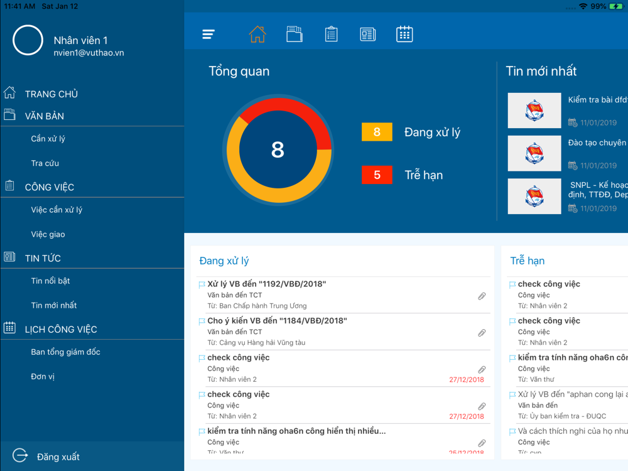Open the Đào tạo chuyên news thumbnail

pos(534,153)
